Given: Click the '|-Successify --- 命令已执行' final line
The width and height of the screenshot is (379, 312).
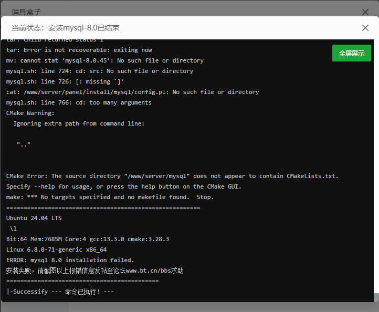Looking at the screenshot, I should tap(60, 292).
